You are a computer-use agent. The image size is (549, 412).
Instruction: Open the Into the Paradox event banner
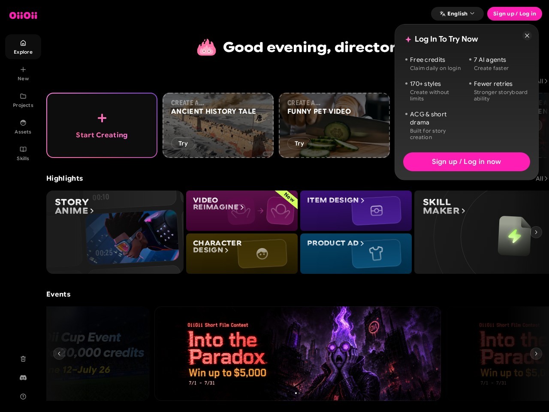pos(298,354)
